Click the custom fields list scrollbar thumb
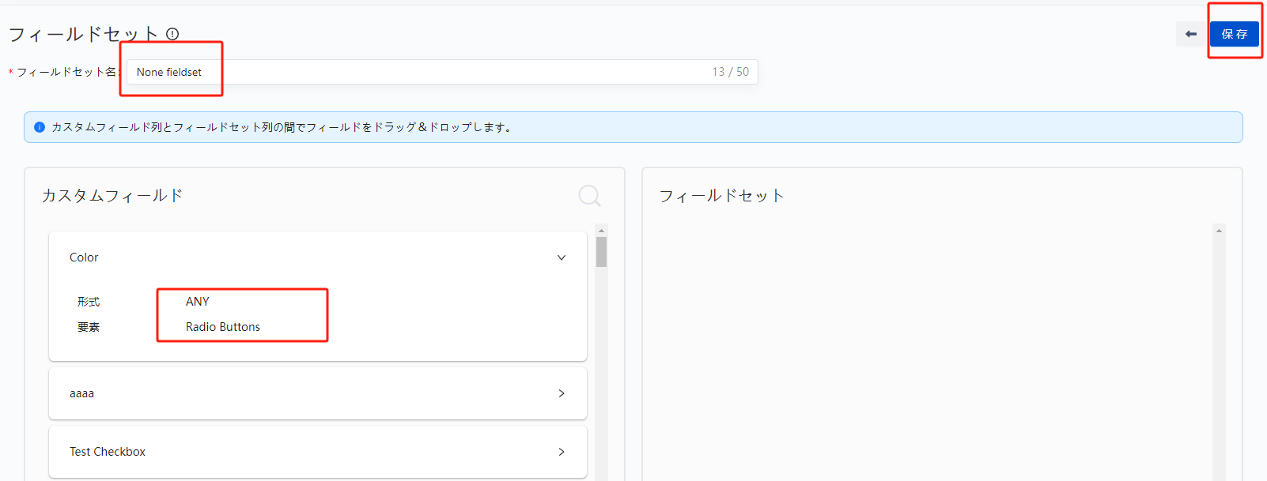Image resolution: width=1267 pixels, height=481 pixels. click(x=601, y=252)
